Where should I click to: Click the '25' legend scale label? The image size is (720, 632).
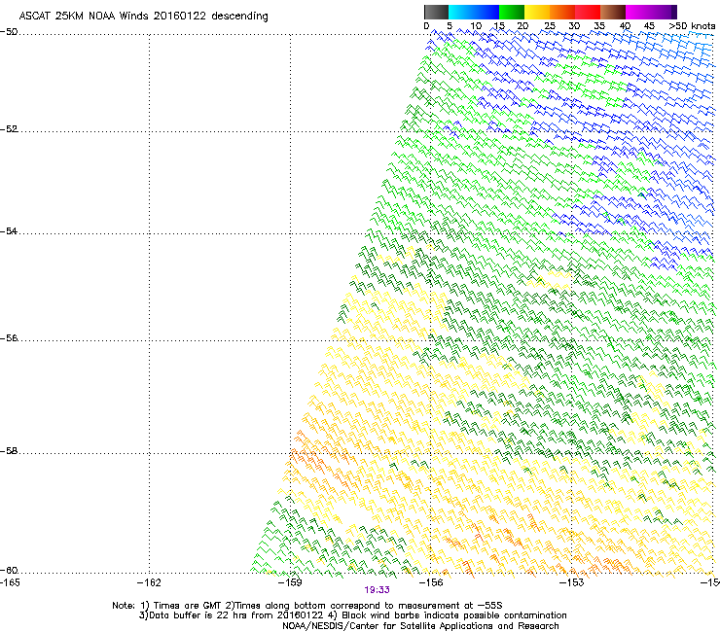click(550, 26)
